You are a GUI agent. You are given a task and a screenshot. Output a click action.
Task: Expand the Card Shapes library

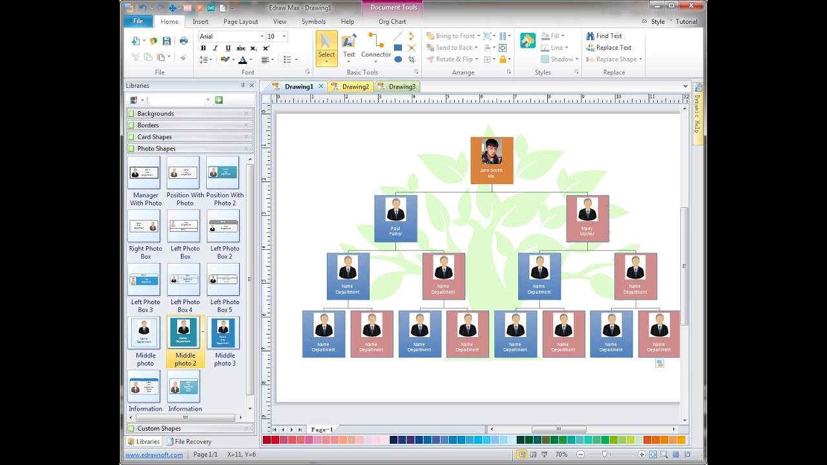tap(189, 137)
